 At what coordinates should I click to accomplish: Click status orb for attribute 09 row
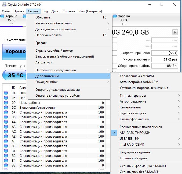coord(6,103)
